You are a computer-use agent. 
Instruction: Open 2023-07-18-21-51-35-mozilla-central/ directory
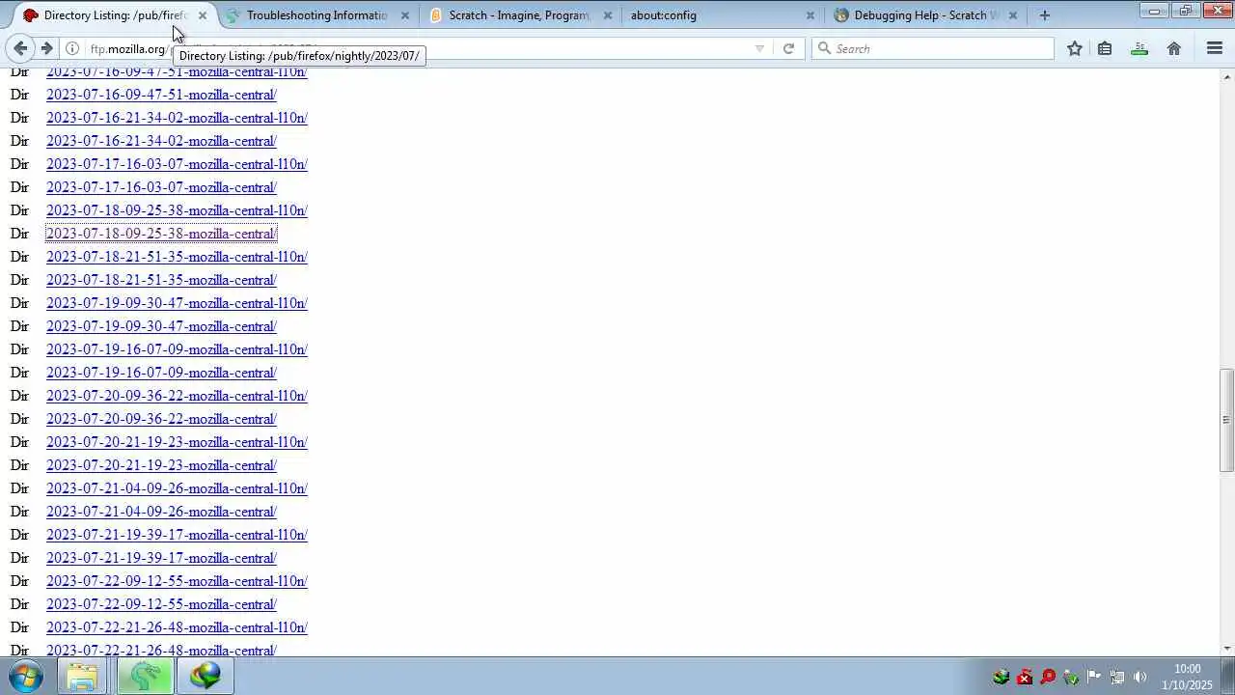(161, 280)
